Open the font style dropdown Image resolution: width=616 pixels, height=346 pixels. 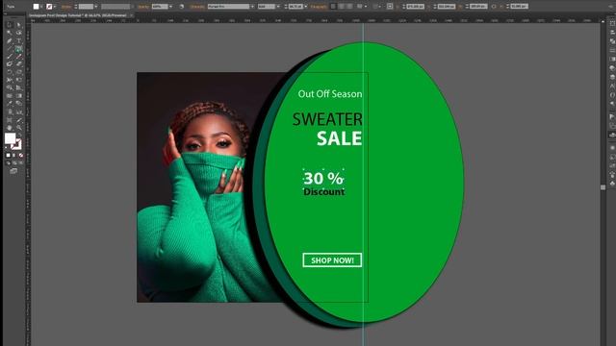[x=278, y=7]
